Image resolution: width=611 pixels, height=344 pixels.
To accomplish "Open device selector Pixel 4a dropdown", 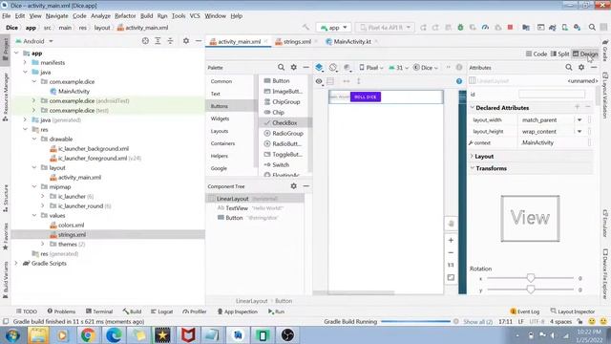I will tap(385, 28).
